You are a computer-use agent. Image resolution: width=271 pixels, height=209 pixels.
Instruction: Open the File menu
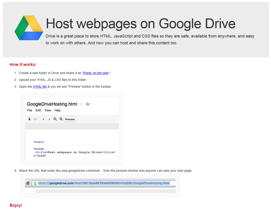[x=30, y=110]
